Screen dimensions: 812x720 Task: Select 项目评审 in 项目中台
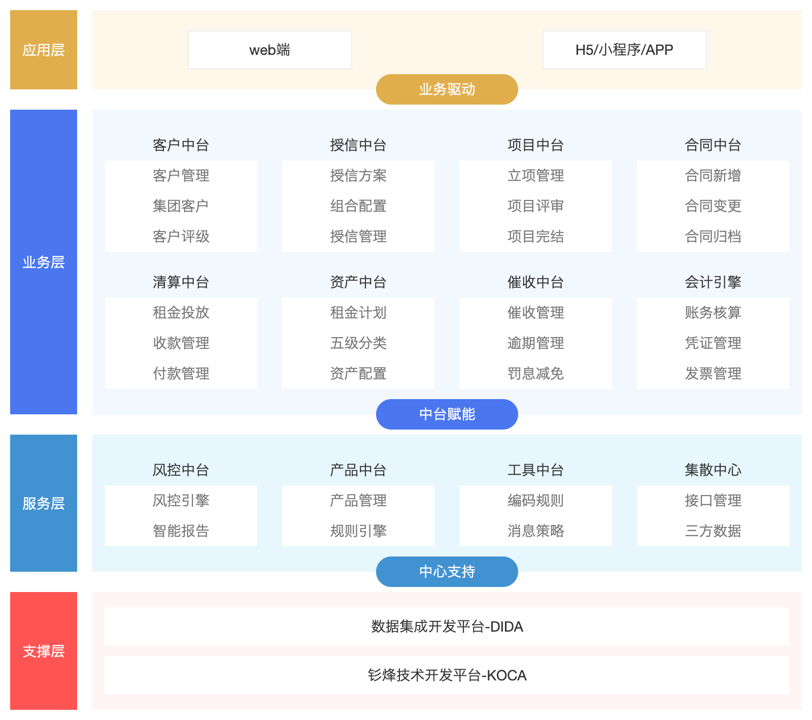tap(535, 206)
